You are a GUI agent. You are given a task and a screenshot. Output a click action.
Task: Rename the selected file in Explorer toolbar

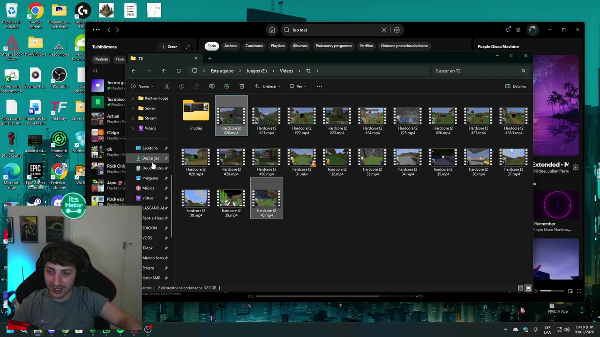coord(212,86)
